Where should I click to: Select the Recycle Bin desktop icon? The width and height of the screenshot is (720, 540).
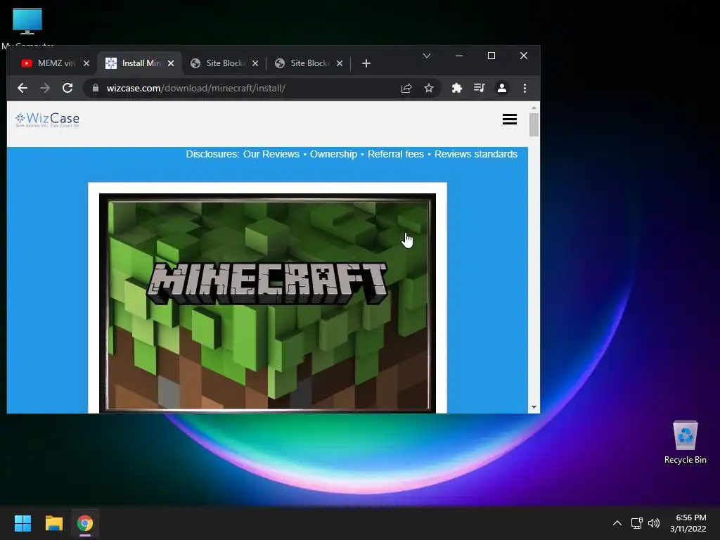(685, 442)
